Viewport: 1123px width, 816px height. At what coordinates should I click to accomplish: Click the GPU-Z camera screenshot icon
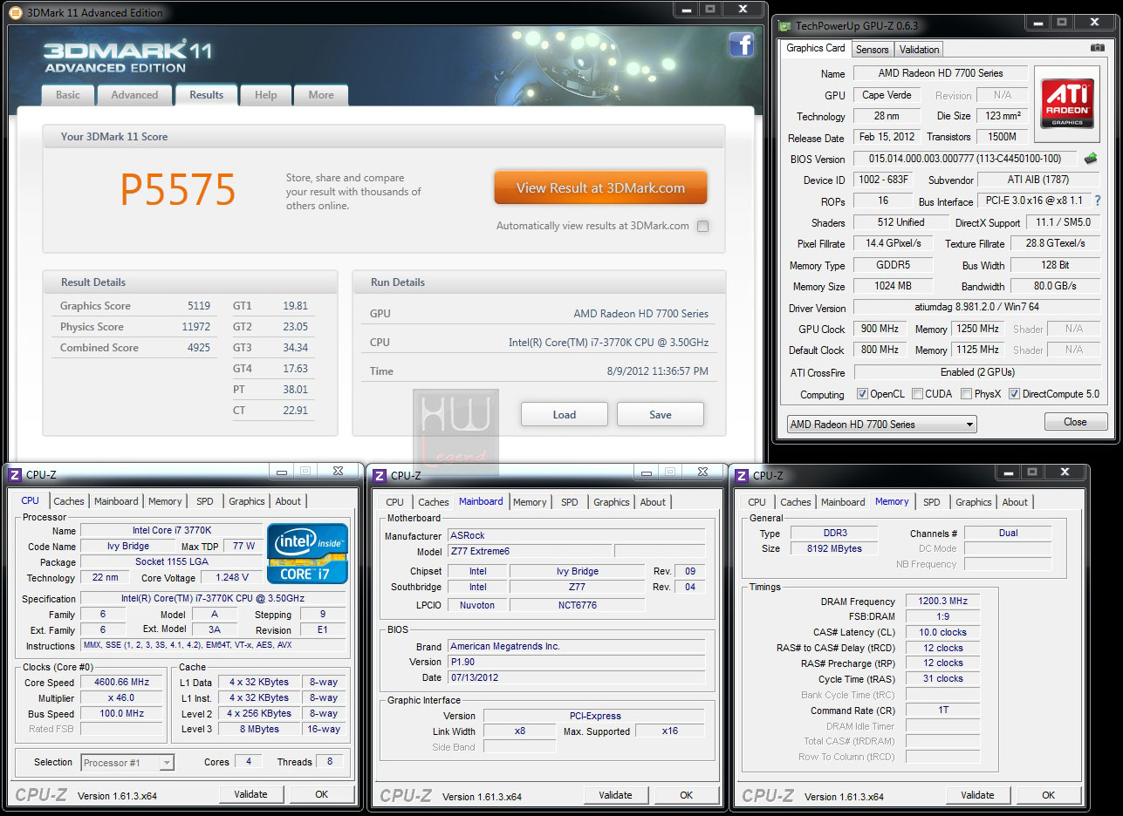click(x=1097, y=49)
